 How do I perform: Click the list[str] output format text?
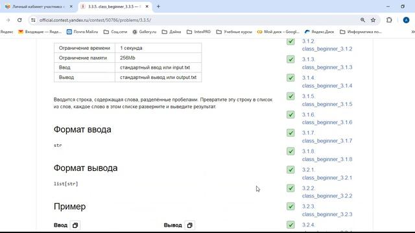coord(66,184)
